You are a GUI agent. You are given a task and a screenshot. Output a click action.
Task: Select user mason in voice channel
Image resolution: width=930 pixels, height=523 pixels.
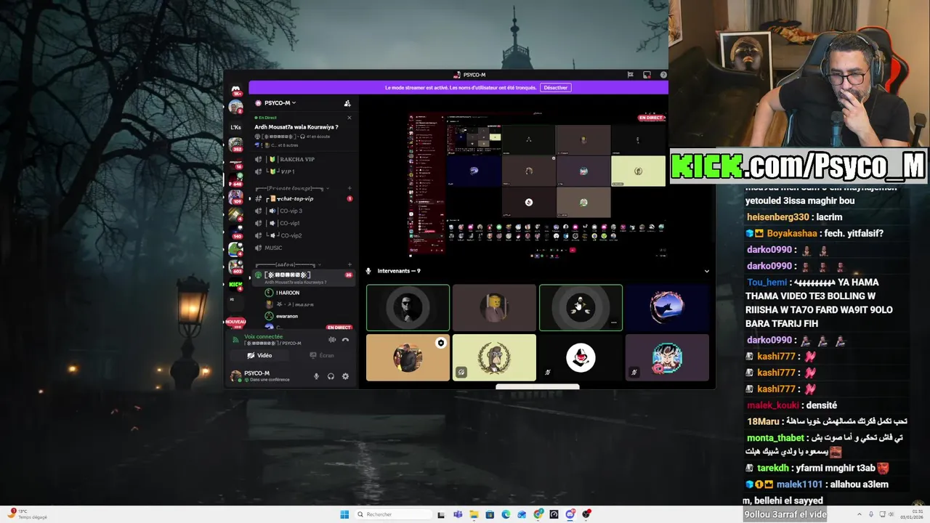pyautogui.click(x=294, y=304)
